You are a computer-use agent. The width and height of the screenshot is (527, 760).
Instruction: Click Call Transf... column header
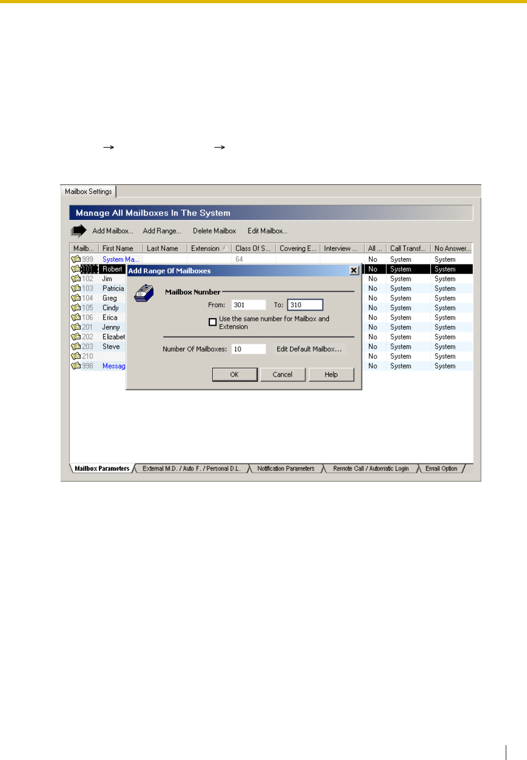point(408,248)
